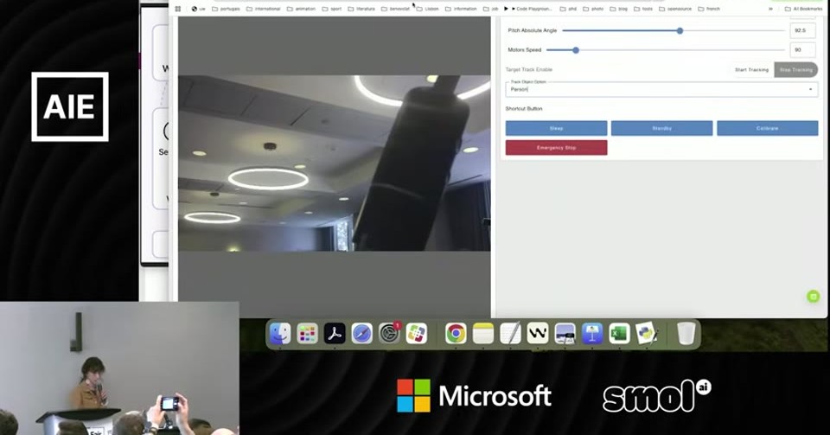
Task: Open System Settings with notification badge
Action: [x=390, y=334]
